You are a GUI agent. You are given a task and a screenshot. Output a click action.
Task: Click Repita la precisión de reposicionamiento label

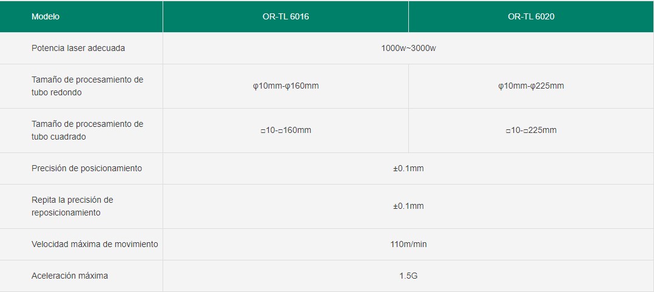click(73, 206)
